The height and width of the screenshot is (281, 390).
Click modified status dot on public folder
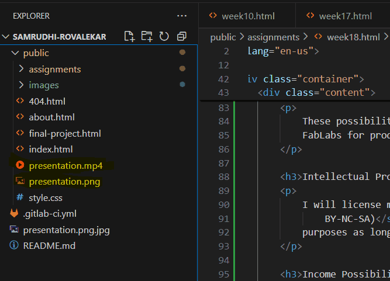182,52
